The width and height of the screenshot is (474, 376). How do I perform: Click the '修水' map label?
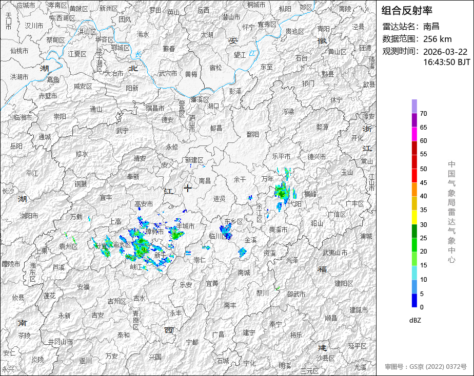point(82,154)
